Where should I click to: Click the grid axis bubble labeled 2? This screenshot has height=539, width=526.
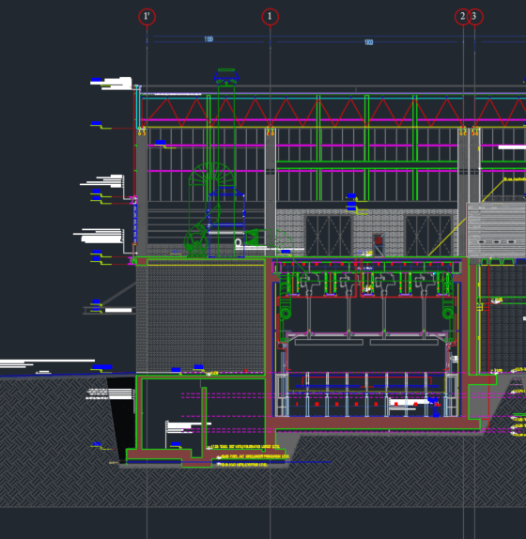pyautogui.click(x=462, y=17)
